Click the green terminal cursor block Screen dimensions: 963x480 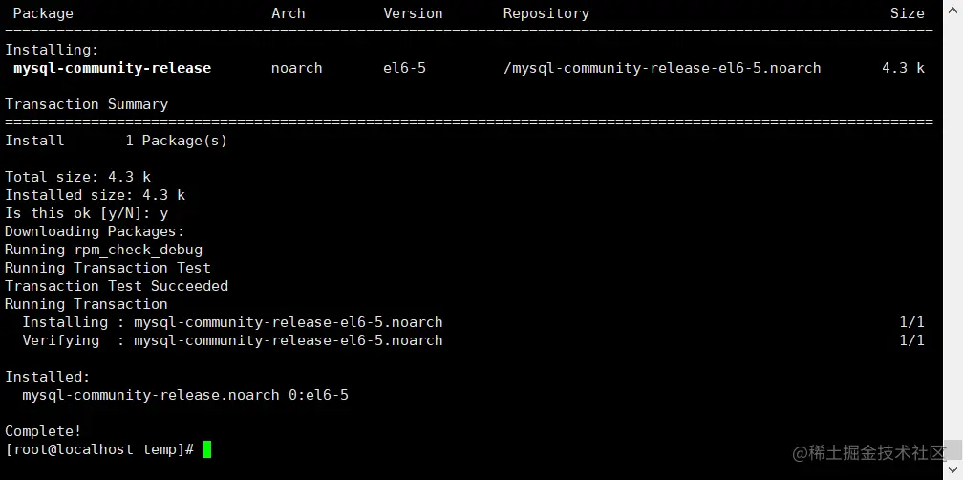pos(207,449)
